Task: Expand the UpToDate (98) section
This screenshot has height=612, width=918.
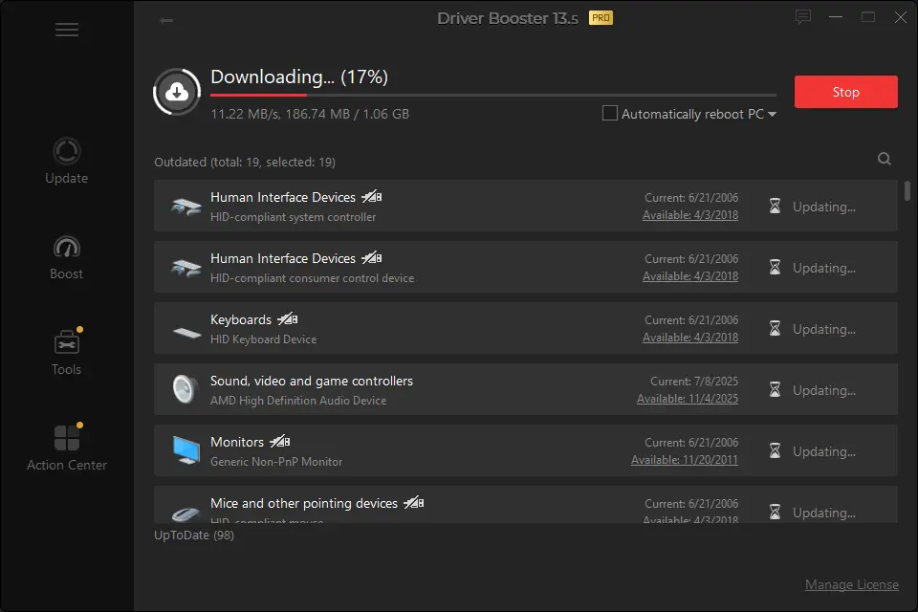Action: pos(194,535)
